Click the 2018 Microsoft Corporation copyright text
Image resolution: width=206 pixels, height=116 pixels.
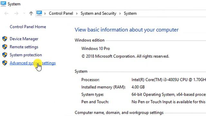pos(125,56)
